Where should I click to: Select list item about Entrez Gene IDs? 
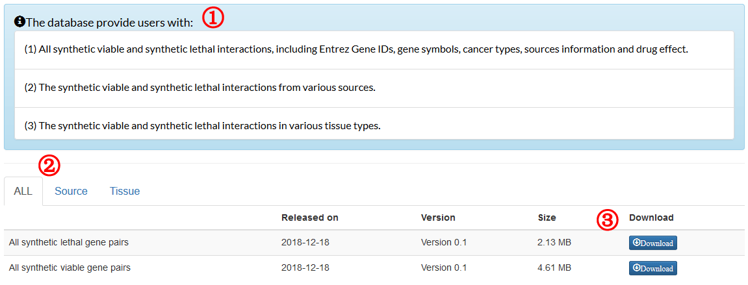(x=355, y=49)
